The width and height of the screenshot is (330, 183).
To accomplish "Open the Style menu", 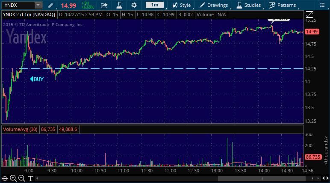I will [181, 5].
